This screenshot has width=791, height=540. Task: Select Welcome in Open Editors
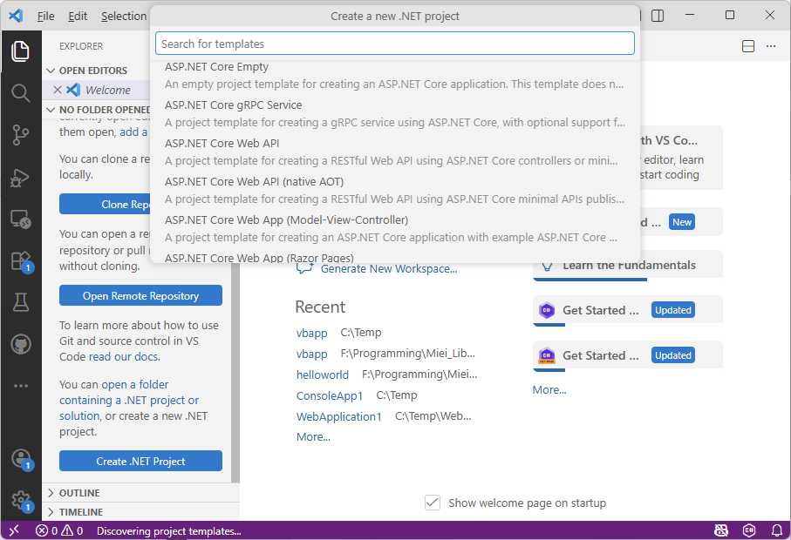pos(108,91)
